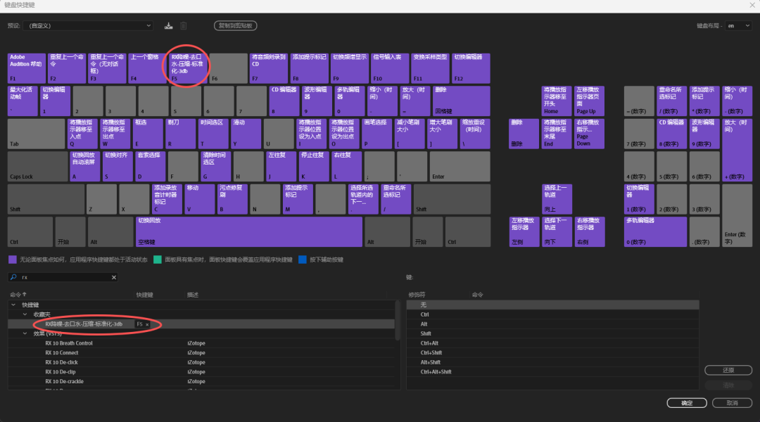Collapse the 快捷键 tree group
760x422 pixels.
pos(13,305)
